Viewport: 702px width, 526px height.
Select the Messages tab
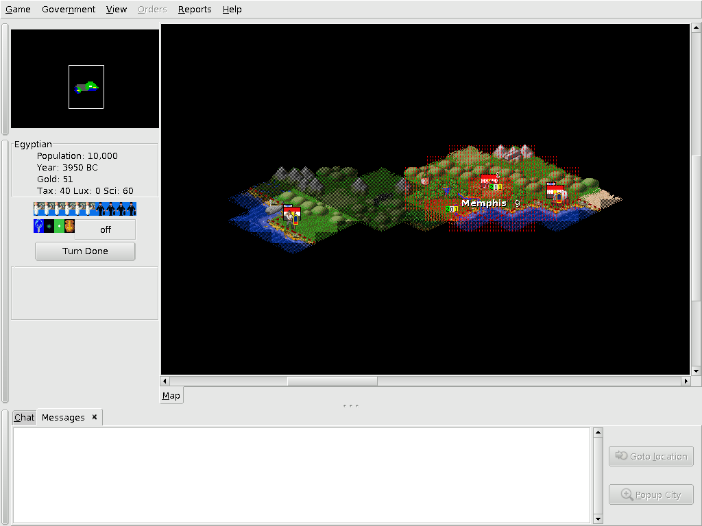point(63,417)
